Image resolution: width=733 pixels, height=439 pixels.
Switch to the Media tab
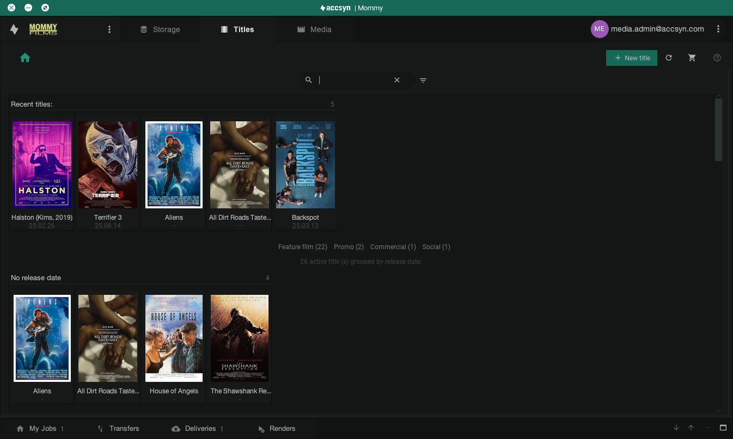pyautogui.click(x=314, y=29)
